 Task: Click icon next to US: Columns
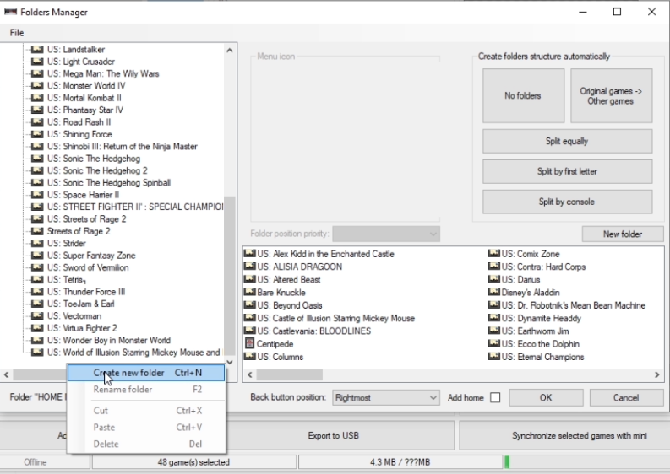tap(249, 356)
